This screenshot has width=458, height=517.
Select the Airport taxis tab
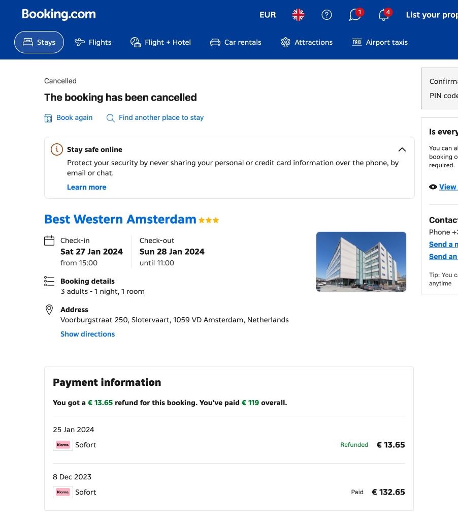(x=380, y=42)
